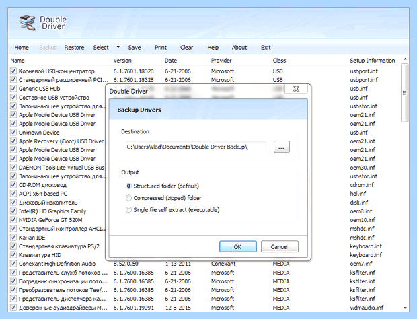This screenshot has width=417, height=319.
Task: Open the About menu item
Action: (x=239, y=48)
